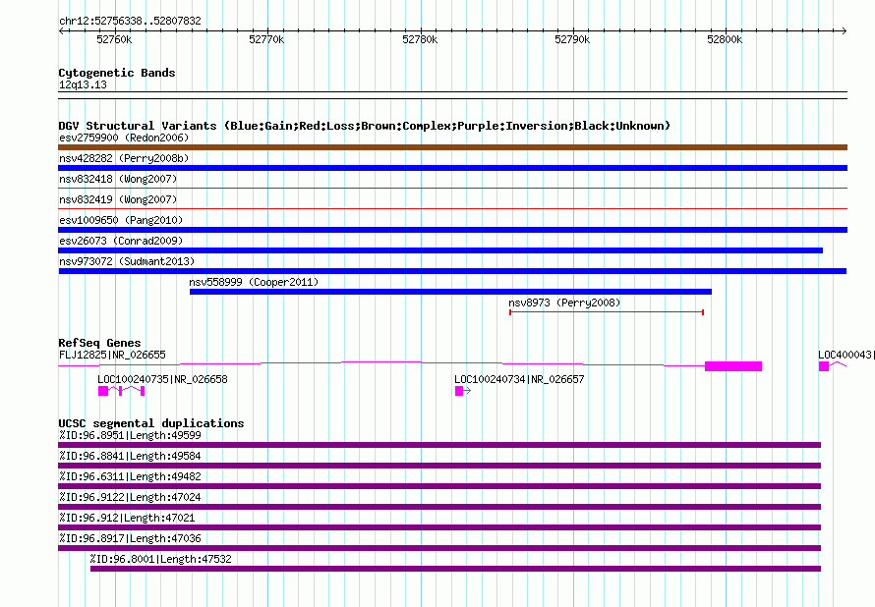Viewport: 875px width, 607px height.
Task: Click the esv26073 (Conrad2009) blue bar
Action: click(440, 250)
